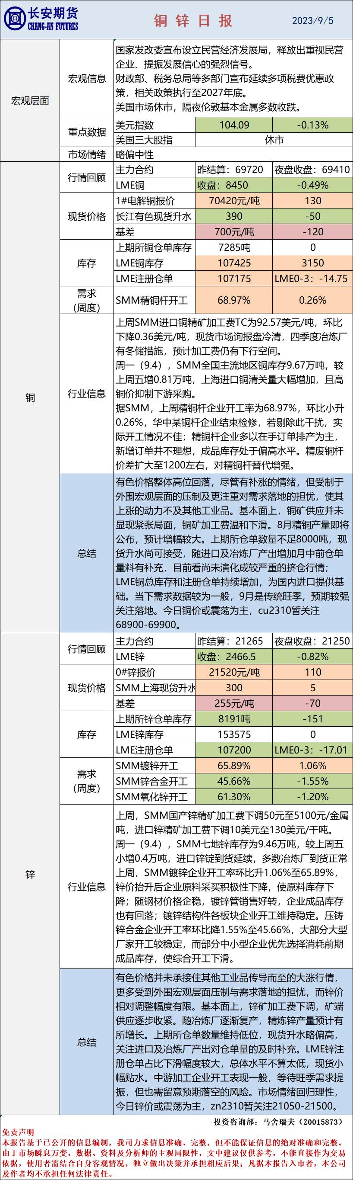Click 上期所铜仓单库存 value 7285吨
Viewport: 353px width, 1180px height.
pyautogui.click(x=234, y=247)
